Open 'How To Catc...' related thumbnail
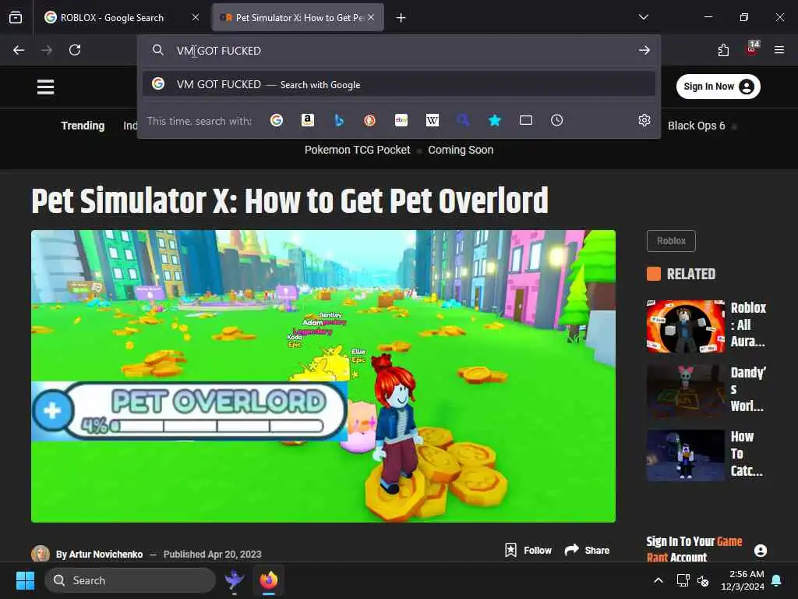The width and height of the screenshot is (798, 599). [x=686, y=455]
